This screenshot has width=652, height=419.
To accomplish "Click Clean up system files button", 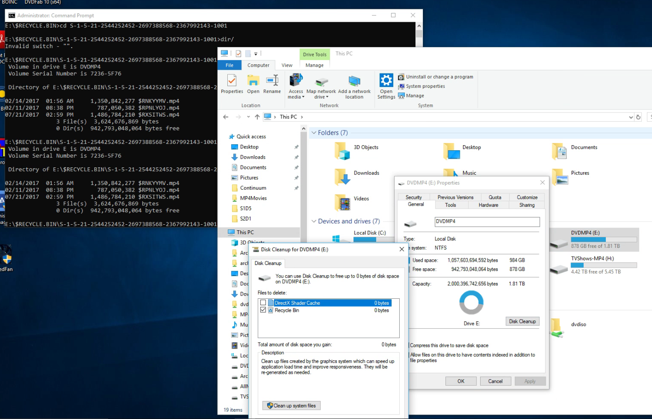I will point(292,406).
